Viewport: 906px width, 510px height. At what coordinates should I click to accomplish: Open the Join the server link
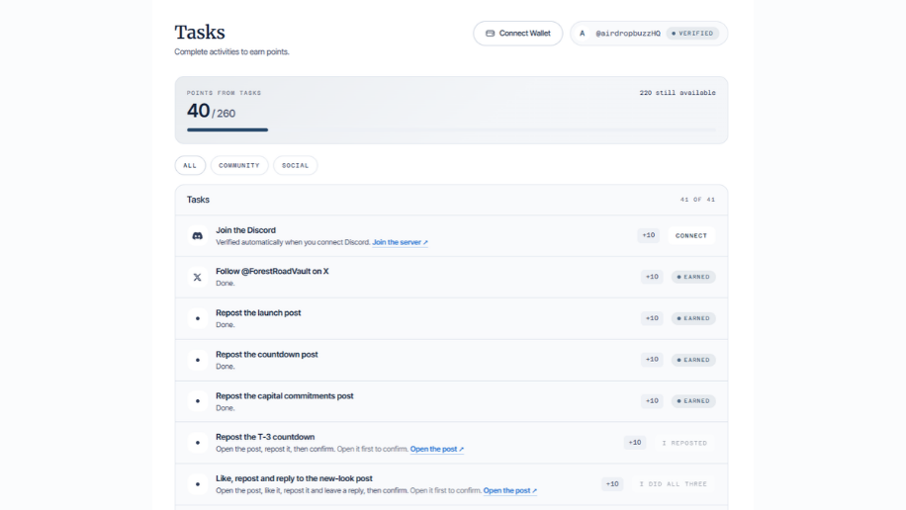400,242
